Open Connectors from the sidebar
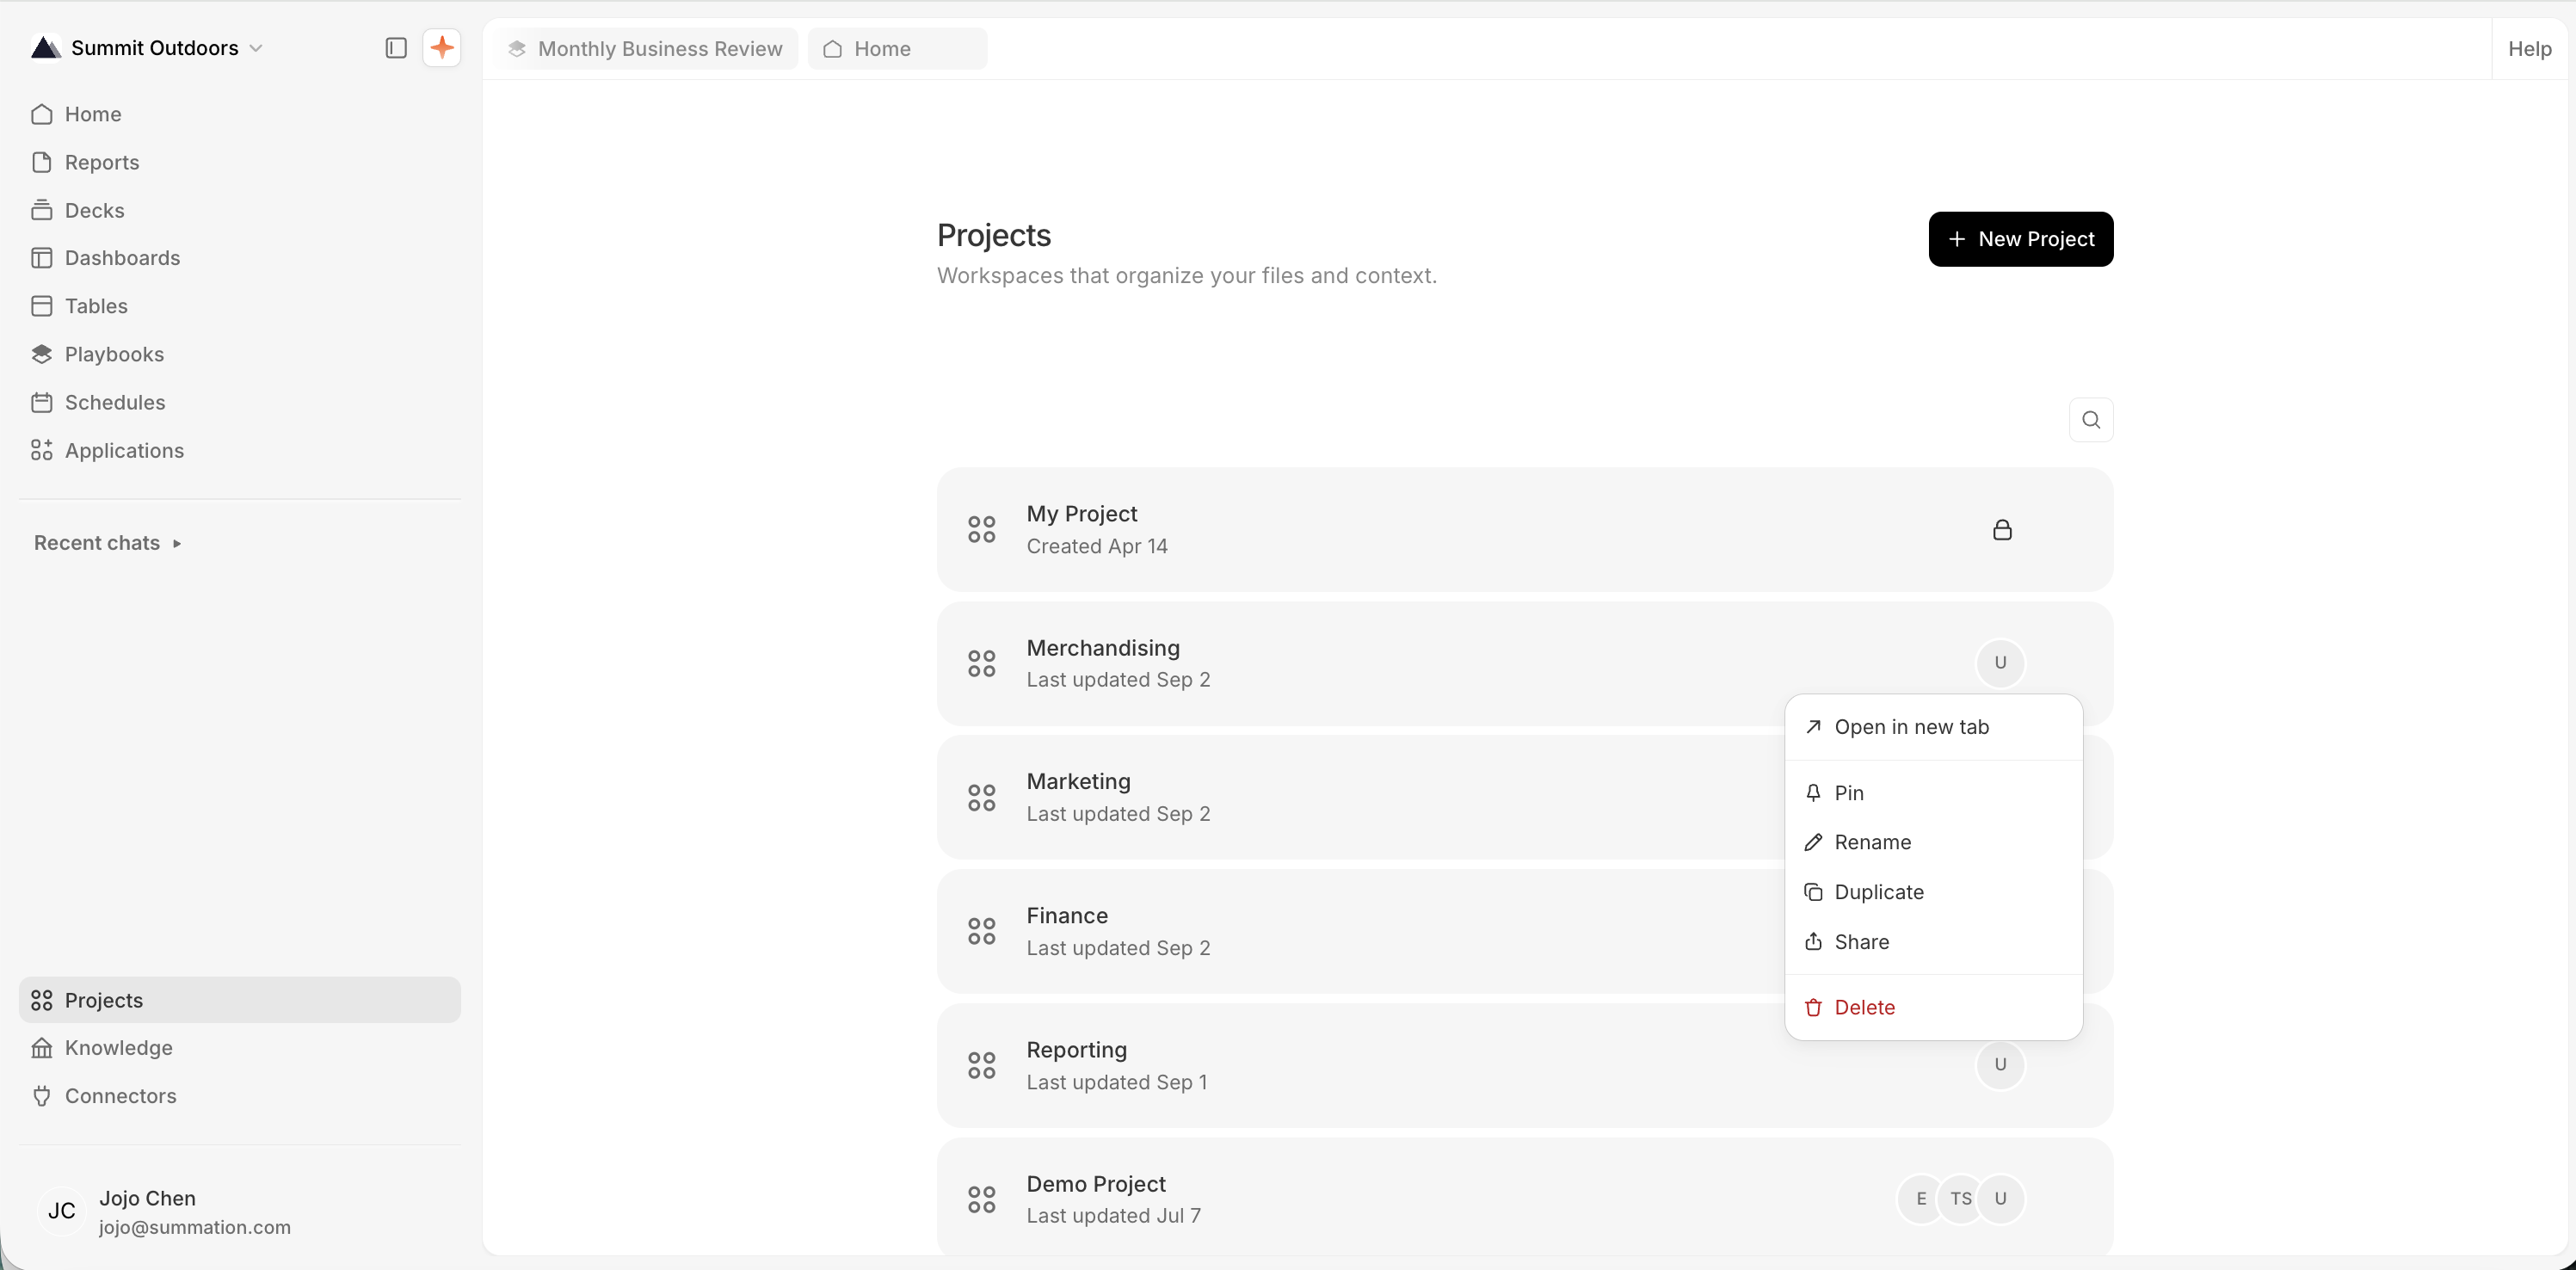Screen dimensions: 2576x1270 point(240,1095)
